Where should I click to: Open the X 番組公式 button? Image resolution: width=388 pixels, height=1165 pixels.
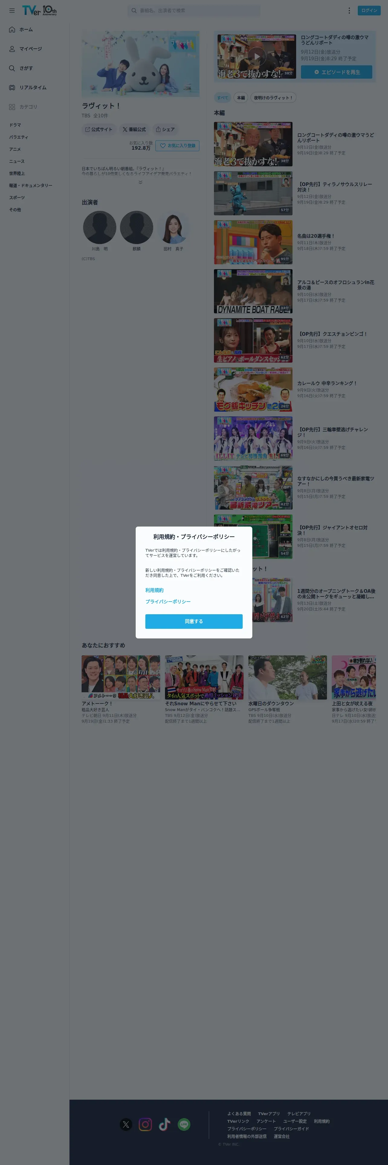134,129
